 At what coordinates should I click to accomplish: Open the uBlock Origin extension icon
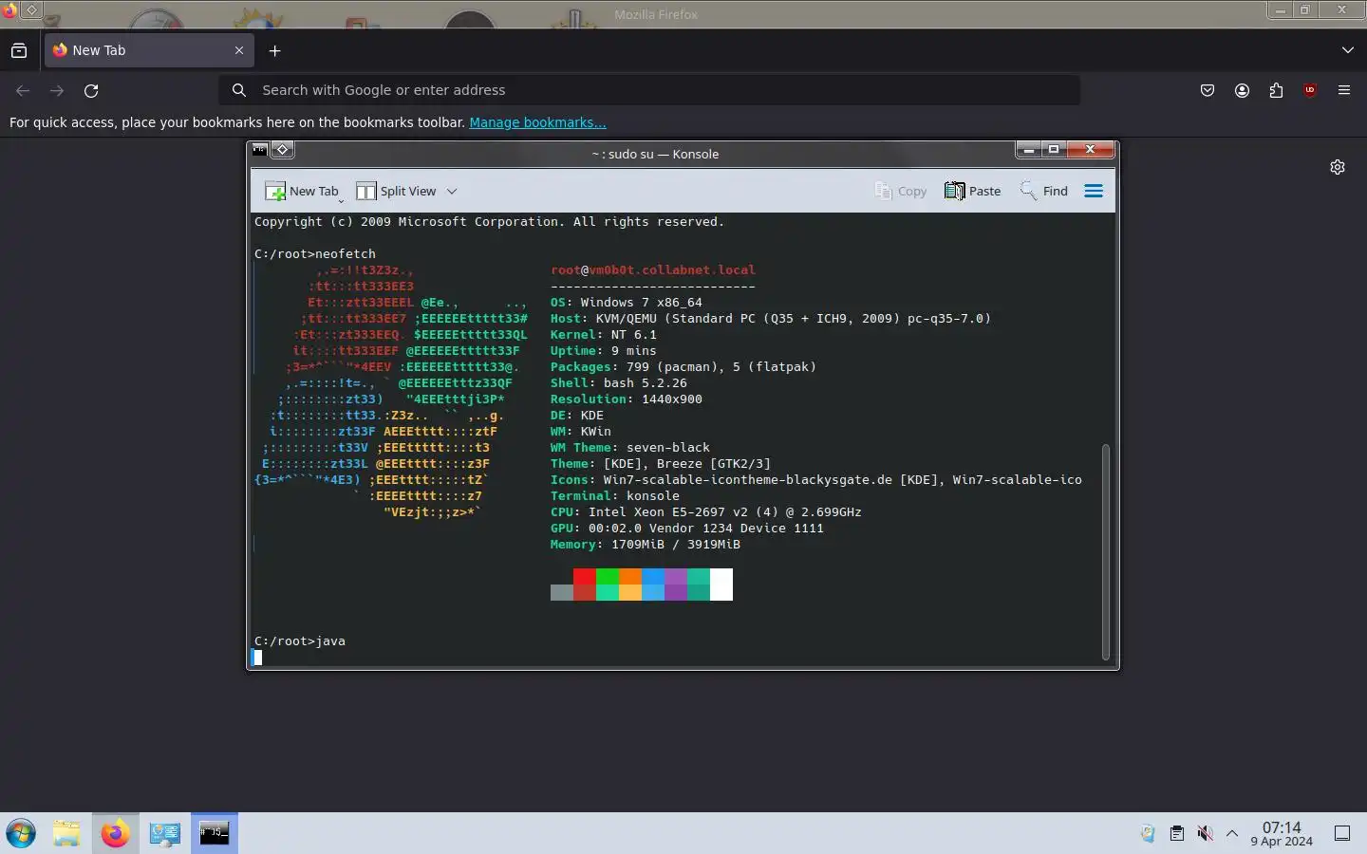[1310, 90]
